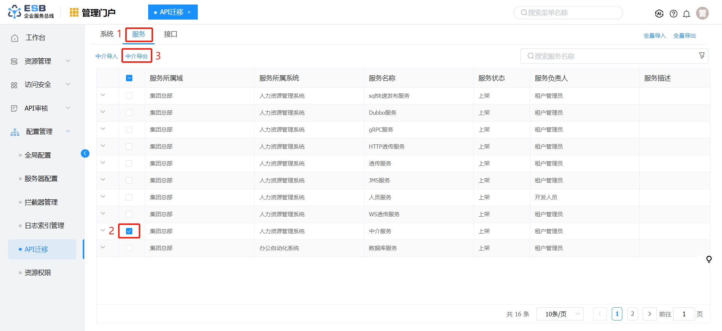This screenshot has height=331, width=722.
Task: Open the notification bell
Action: (686, 14)
